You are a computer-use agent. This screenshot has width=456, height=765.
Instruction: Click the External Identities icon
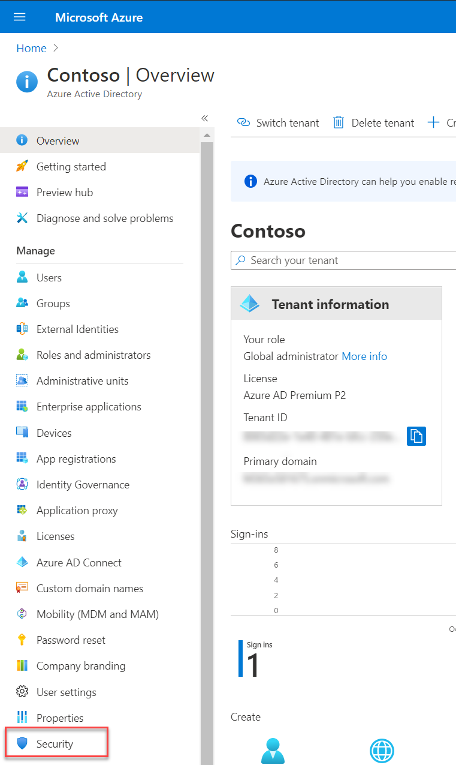tap(22, 329)
